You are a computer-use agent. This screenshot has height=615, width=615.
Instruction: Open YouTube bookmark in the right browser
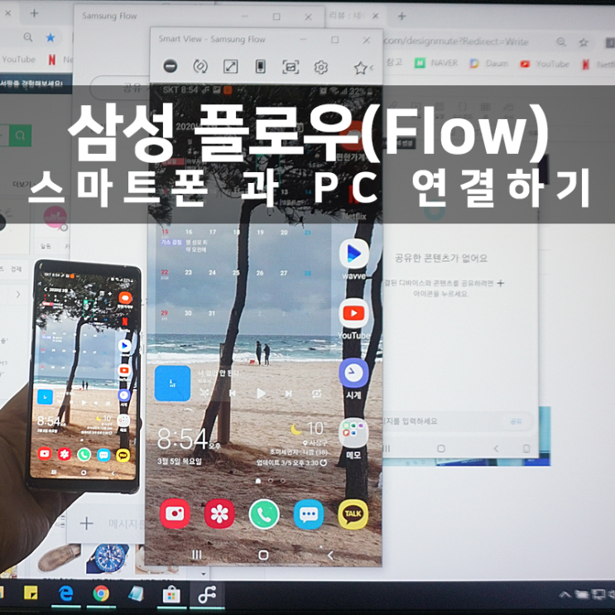(x=545, y=64)
